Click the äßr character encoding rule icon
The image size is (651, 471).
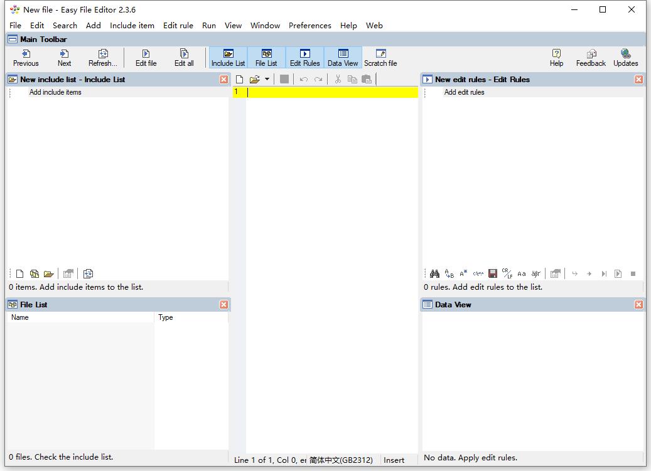point(536,273)
